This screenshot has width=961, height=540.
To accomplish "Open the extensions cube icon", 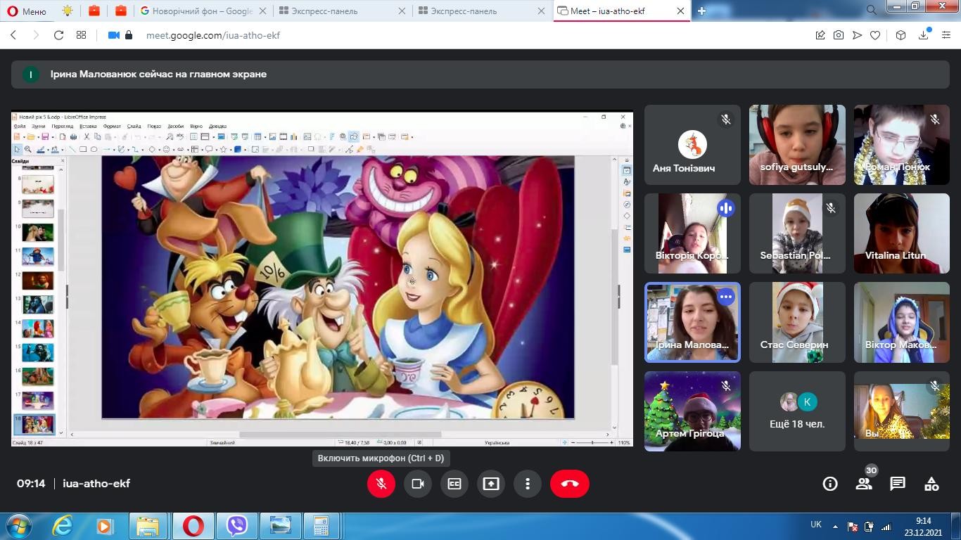I will tap(900, 35).
